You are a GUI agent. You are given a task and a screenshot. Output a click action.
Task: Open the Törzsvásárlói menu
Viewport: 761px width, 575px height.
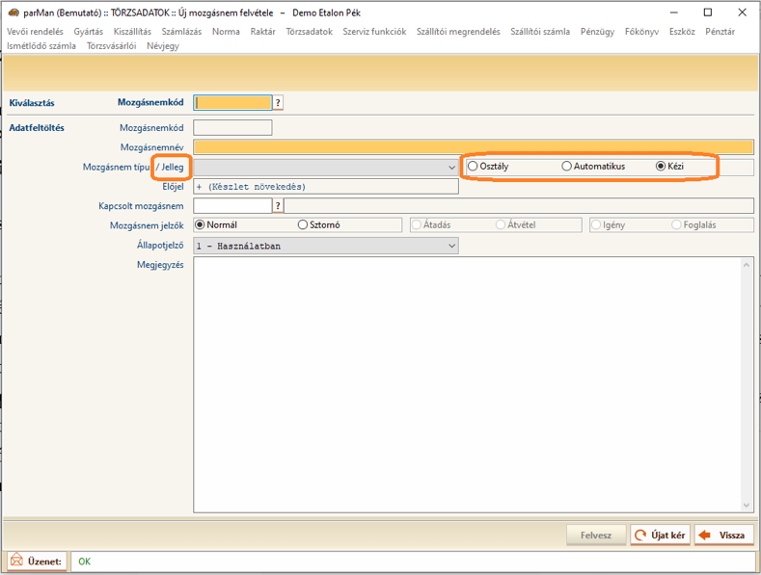point(111,46)
